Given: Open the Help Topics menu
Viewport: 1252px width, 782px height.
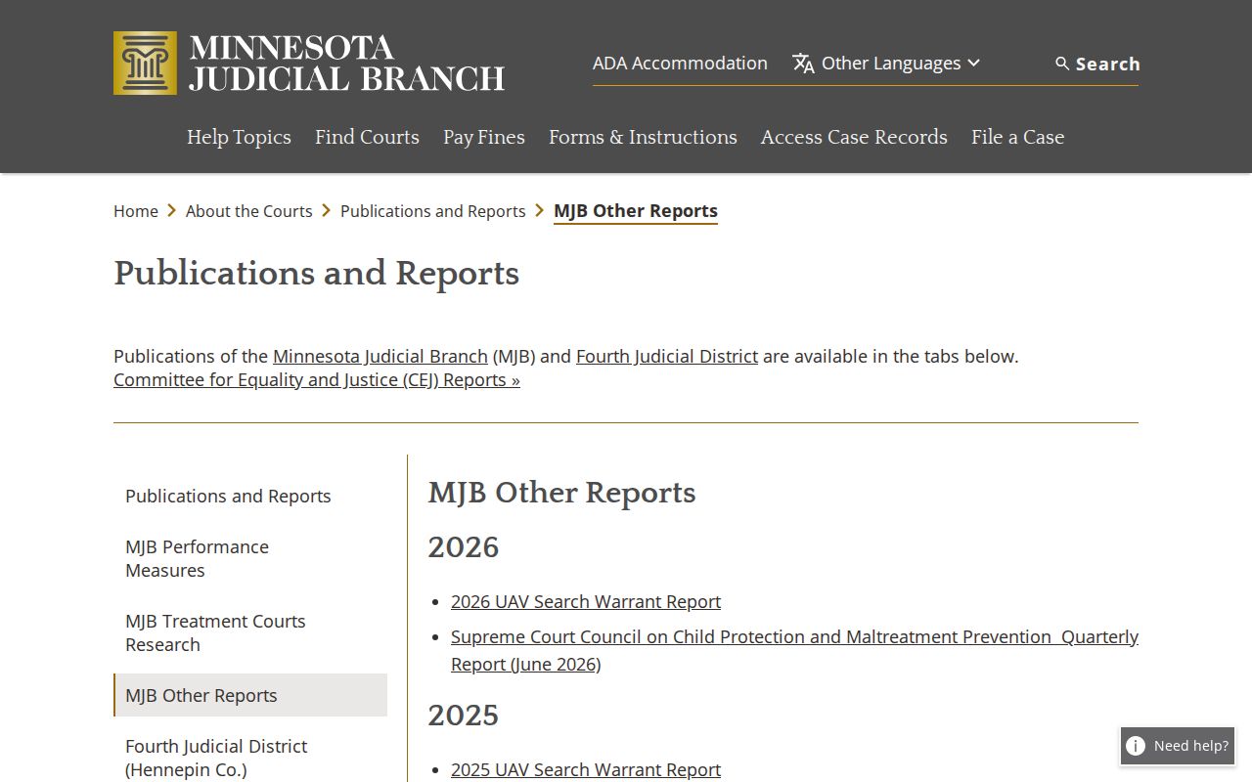Looking at the screenshot, I should [x=239, y=137].
